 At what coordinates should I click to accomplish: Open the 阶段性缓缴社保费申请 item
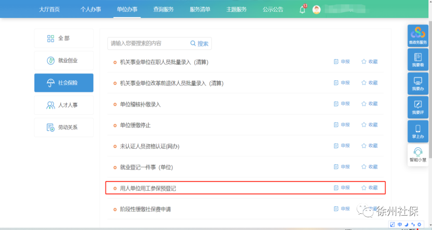point(145,209)
